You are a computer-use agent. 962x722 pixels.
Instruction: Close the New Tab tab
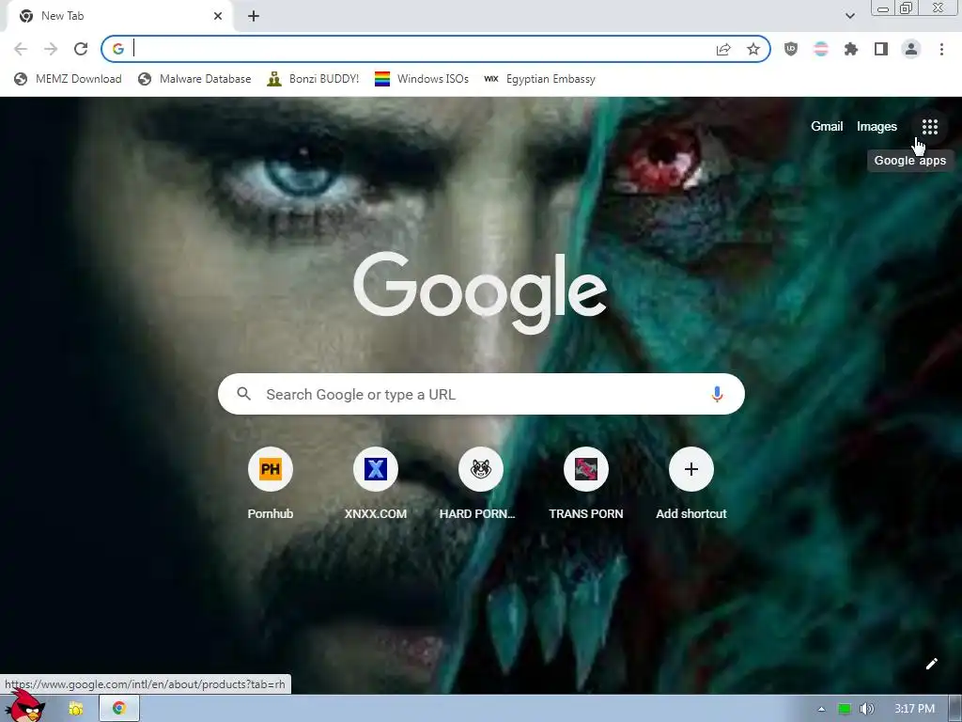tap(218, 16)
